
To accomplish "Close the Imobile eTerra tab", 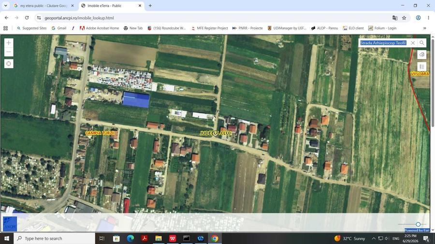I will tap(140, 5).
